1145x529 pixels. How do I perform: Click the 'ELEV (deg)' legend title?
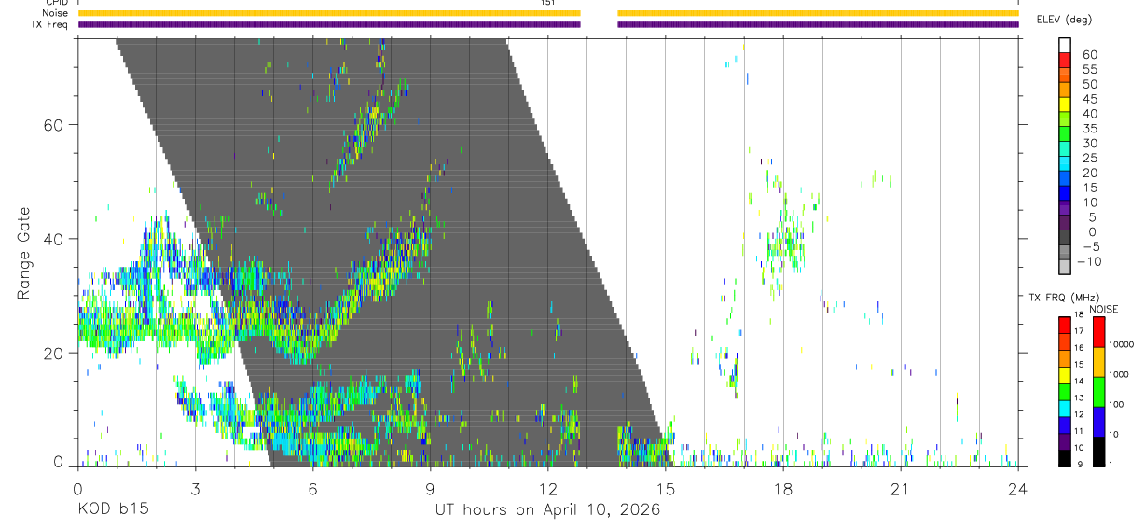coord(1064,20)
